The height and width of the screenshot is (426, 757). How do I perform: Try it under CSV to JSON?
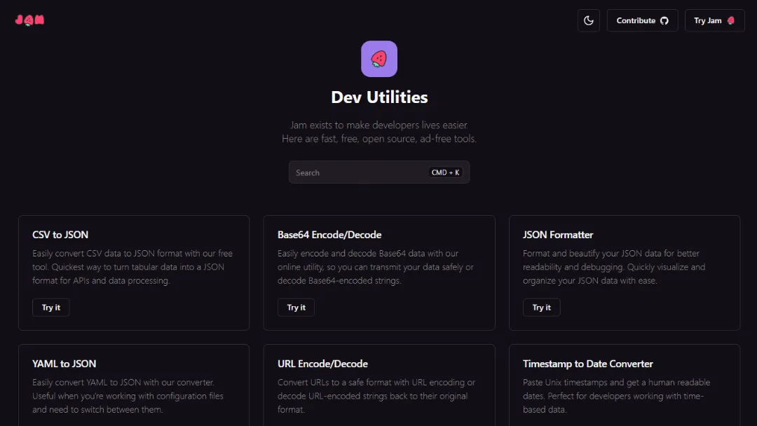click(x=50, y=308)
